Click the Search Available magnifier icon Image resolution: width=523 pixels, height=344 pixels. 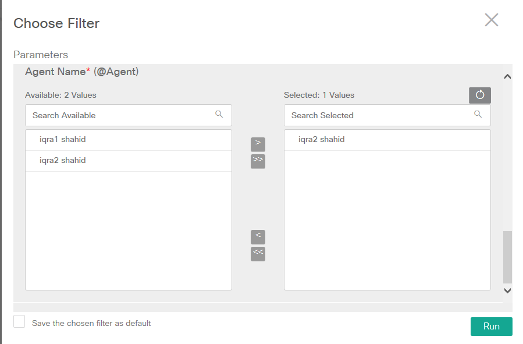click(x=219, y=115)
